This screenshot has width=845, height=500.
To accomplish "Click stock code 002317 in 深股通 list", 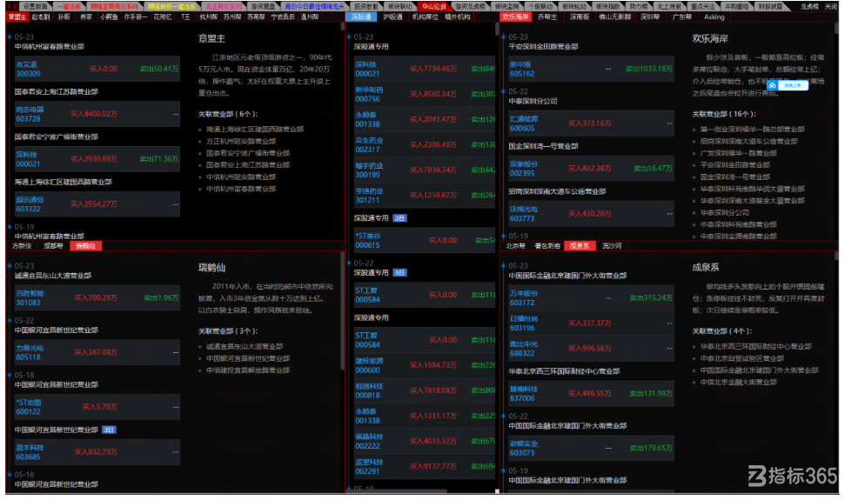I will pos(367,150).
